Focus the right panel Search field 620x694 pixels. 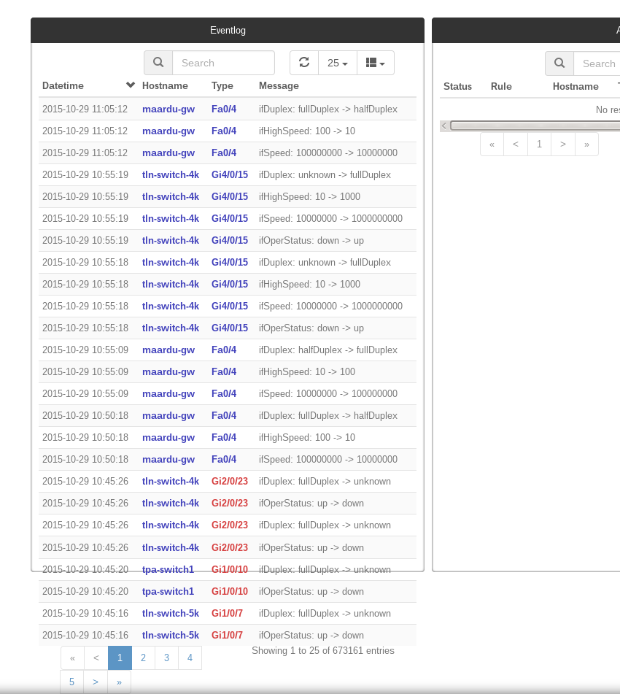[x=597, y=63]
